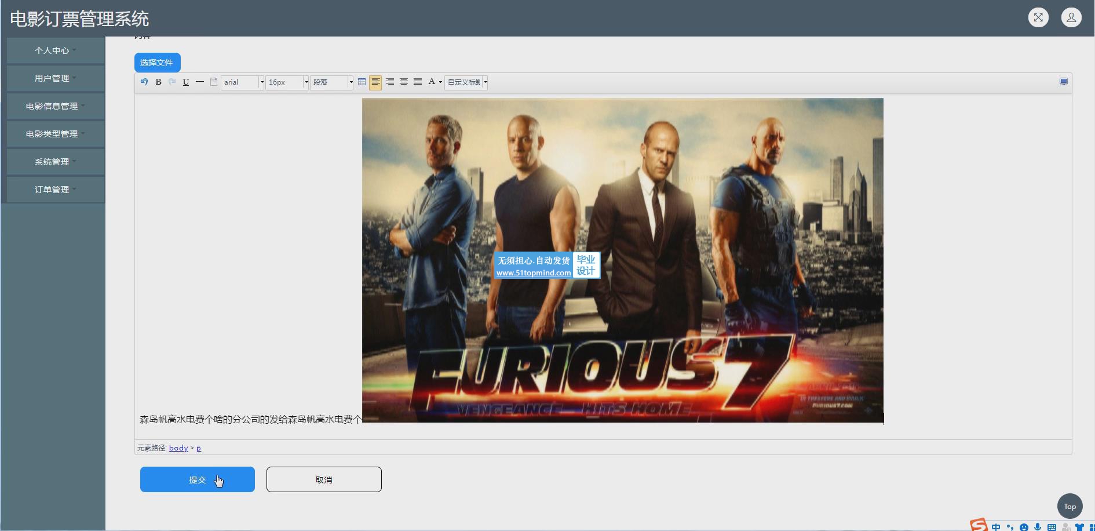Click the paragraph text 森岛帆高水电费

coord(251,419)
